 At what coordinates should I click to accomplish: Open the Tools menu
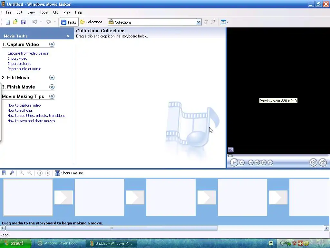(x=44, y=12)
